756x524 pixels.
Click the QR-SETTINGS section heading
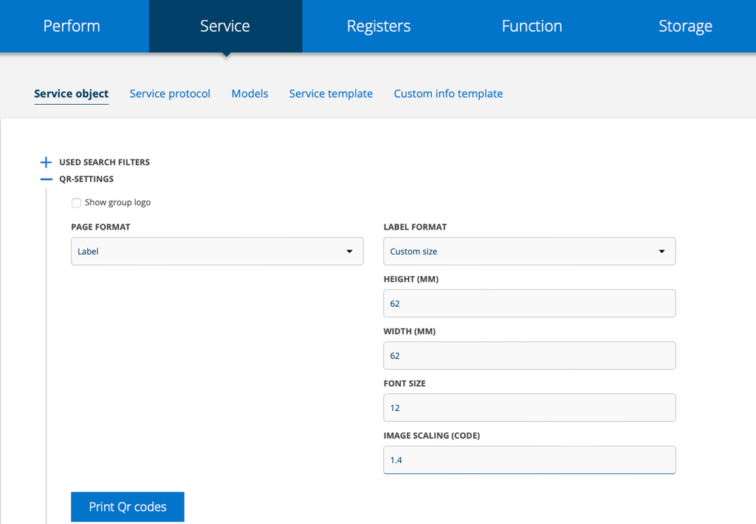pos(86,179)
